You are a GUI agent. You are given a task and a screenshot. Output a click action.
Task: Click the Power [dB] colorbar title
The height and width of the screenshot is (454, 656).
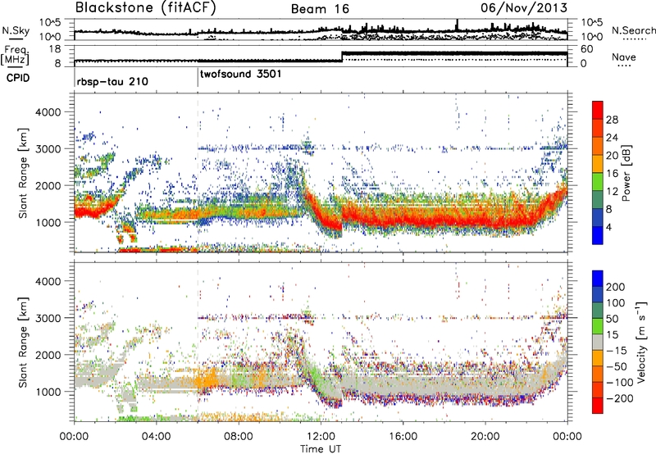[x=626, y=173]
